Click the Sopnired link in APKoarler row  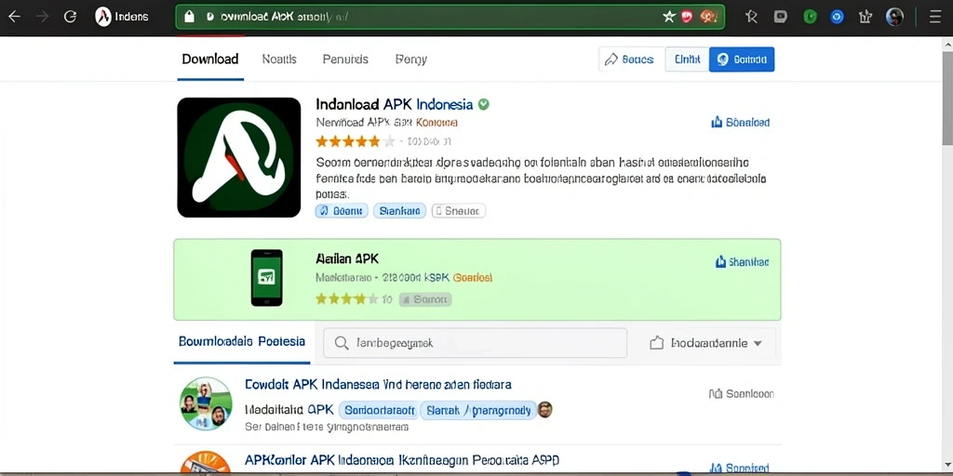tap(740, 469)
